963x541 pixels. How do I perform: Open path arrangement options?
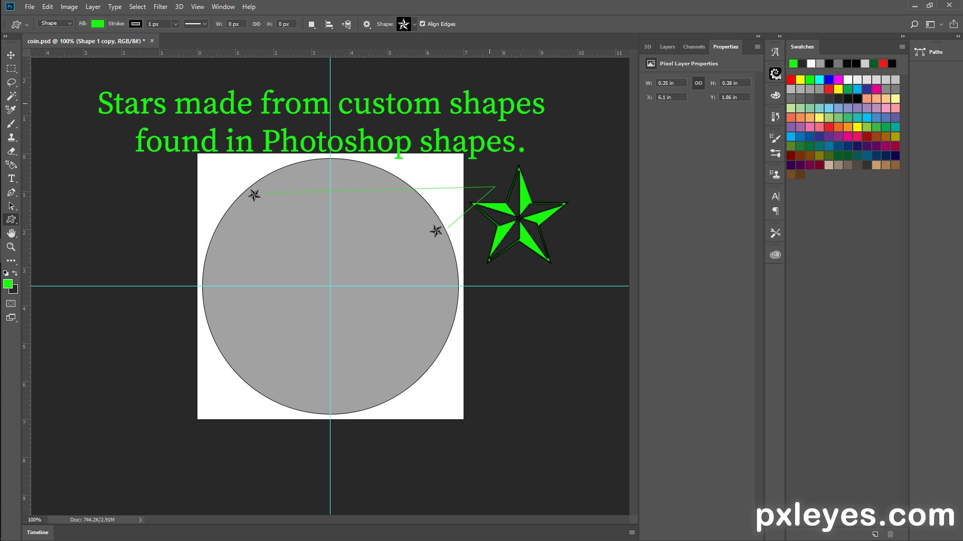pos(347,24)
